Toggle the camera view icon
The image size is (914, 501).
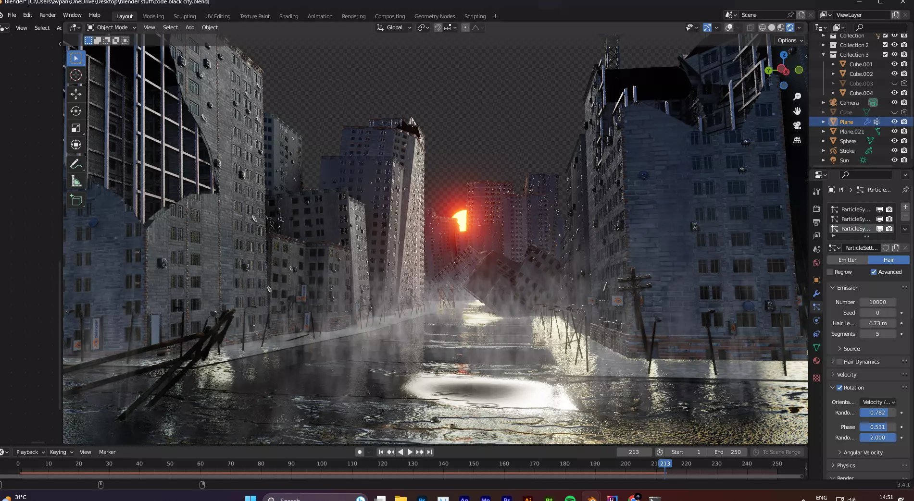click(797, 125)
